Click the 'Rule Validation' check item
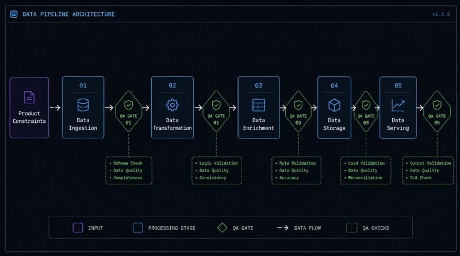This screenshot has width=460, height=256. pyautogui.click(x=297, y=163)
